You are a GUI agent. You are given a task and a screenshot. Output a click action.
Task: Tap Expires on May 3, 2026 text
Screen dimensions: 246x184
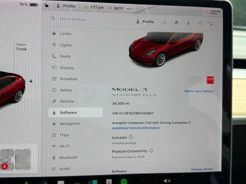[x=128, y=157]
